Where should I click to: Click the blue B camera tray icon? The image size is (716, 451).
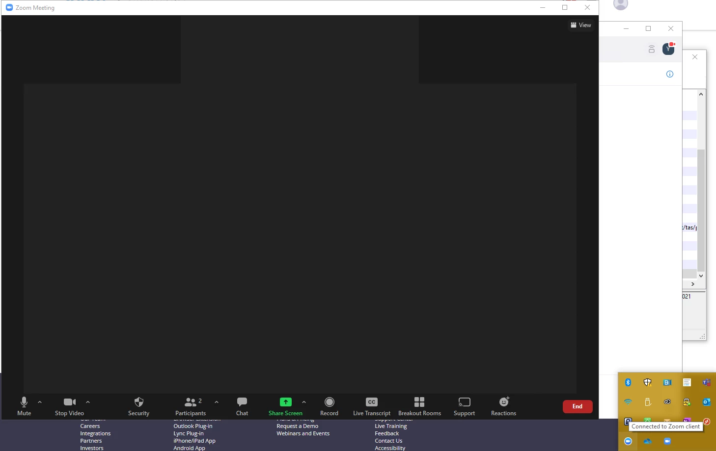coord(667,382)
